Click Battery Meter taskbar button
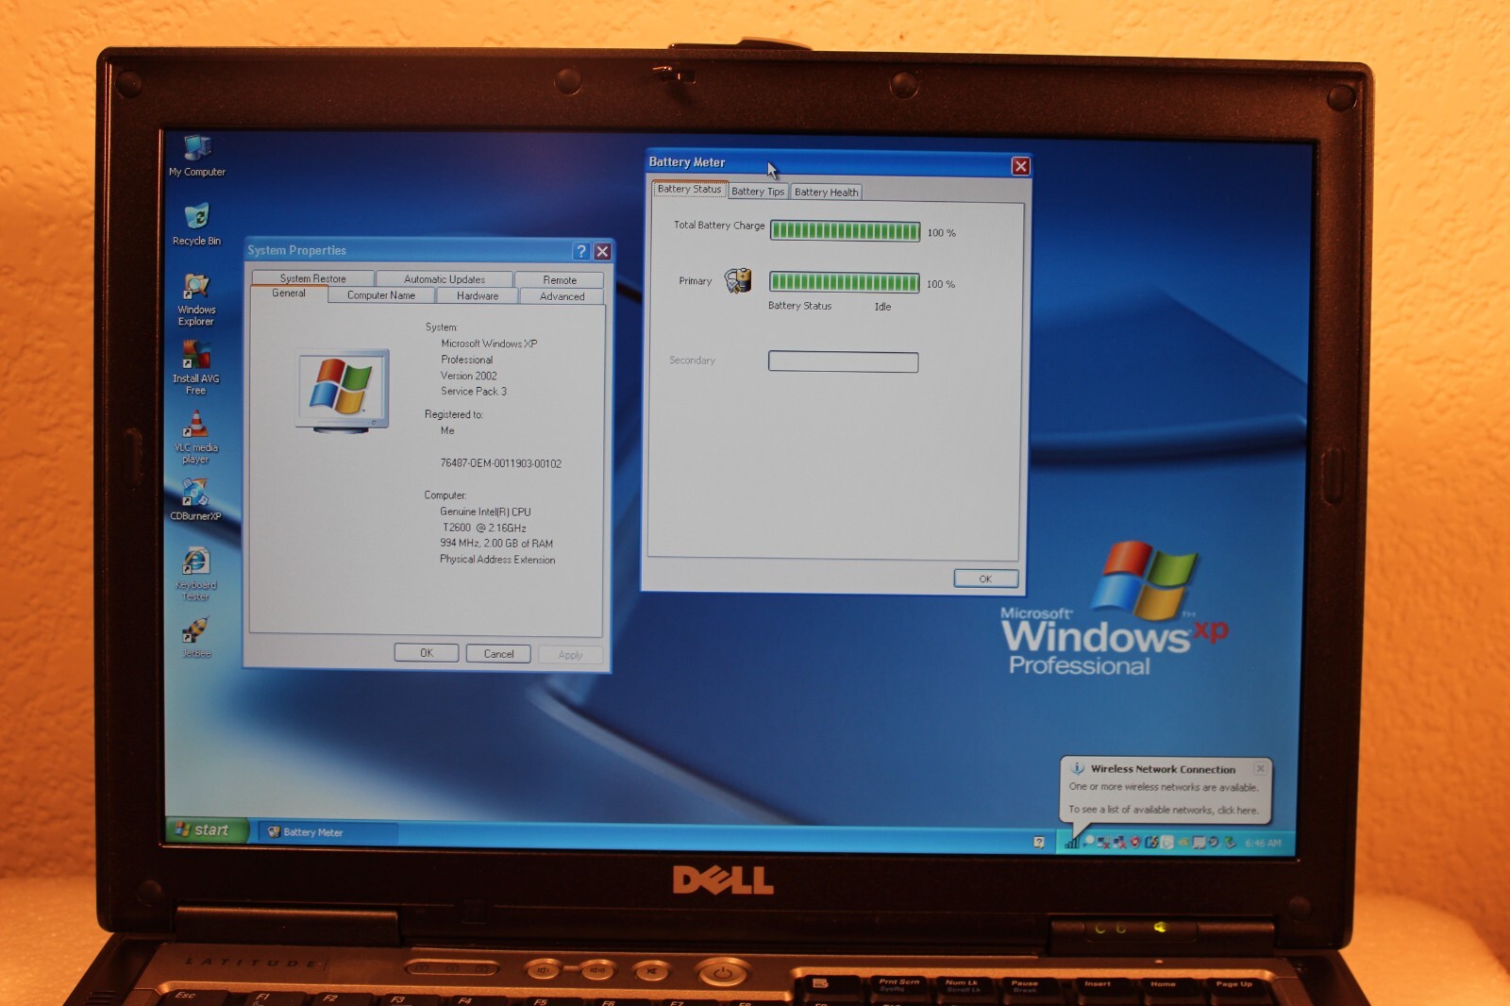 327,832
